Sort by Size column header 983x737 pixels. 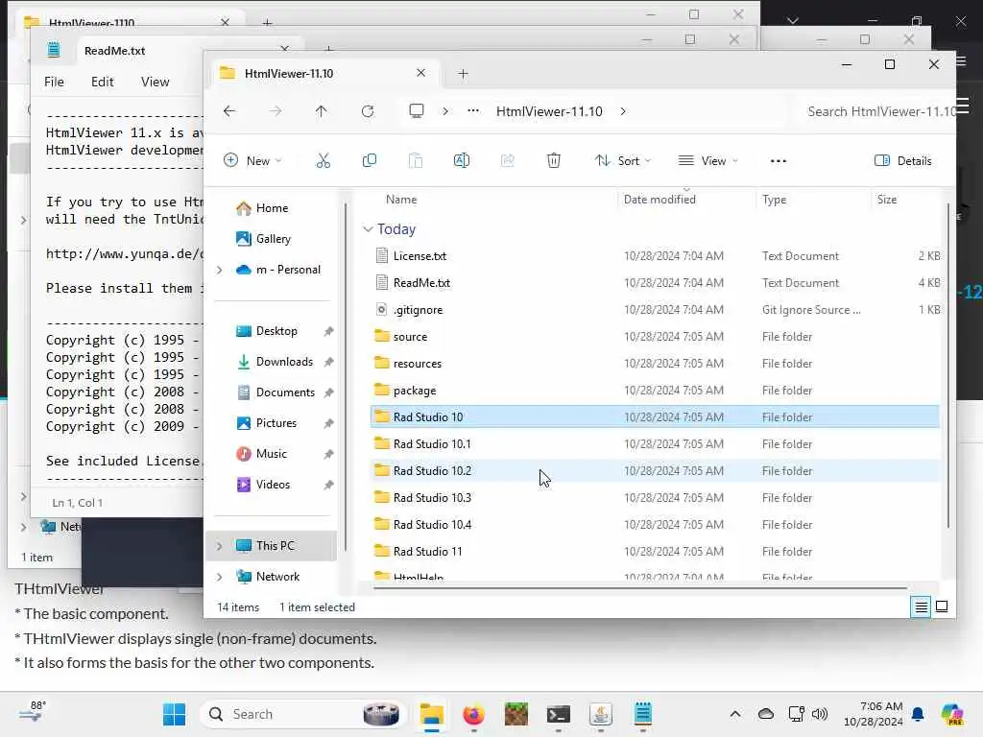[x=886, y=200]
